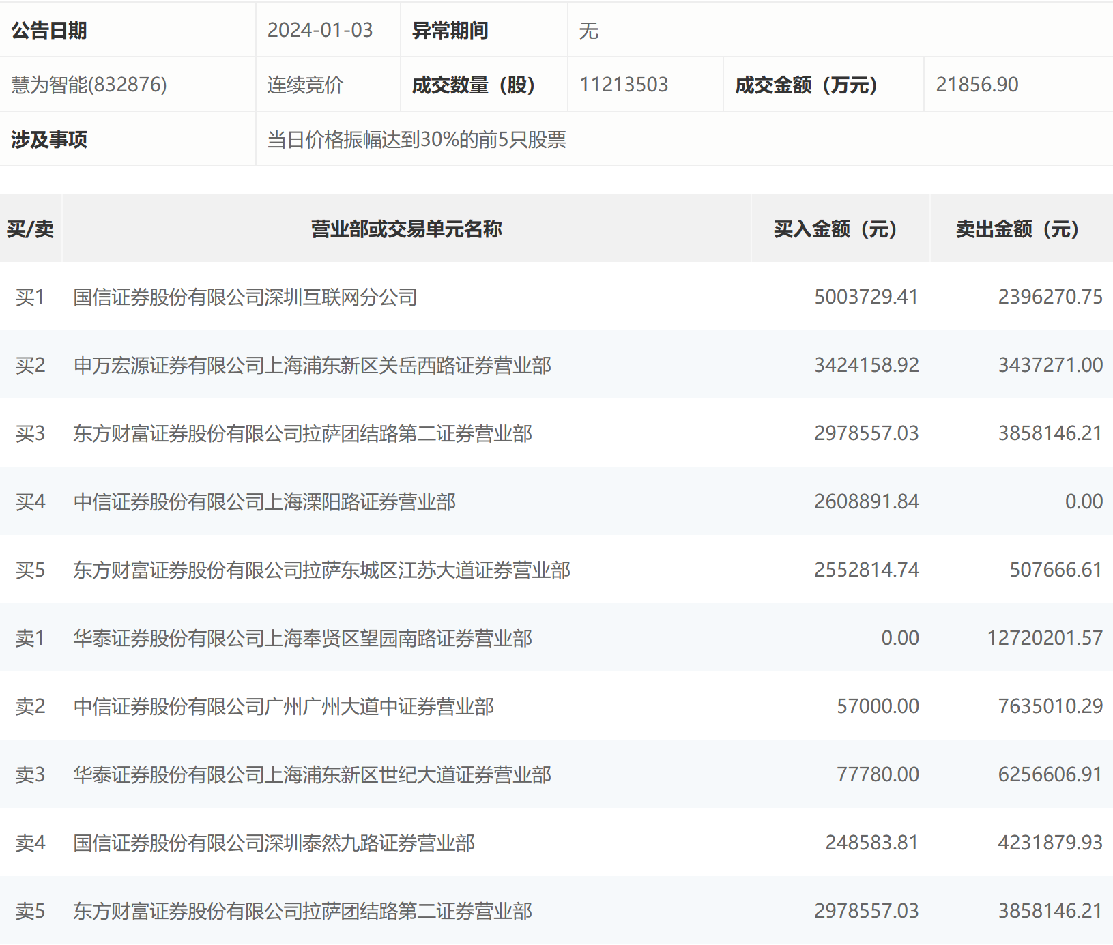The height and width of the screenshot is (945, 1113).
Task: Select 国信证券股份有限公司深圳互联网分公司
Action: pos(245,297)
